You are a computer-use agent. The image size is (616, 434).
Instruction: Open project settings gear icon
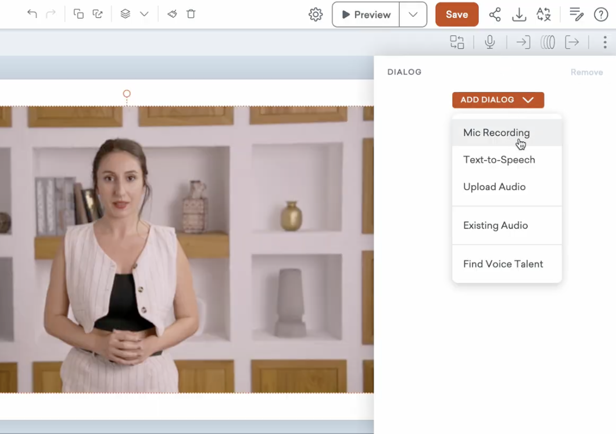tap(316, 15)
